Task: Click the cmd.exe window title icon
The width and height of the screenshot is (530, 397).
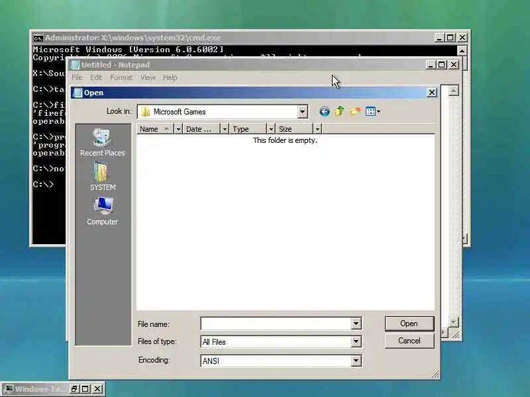Action: click(38, 38)
